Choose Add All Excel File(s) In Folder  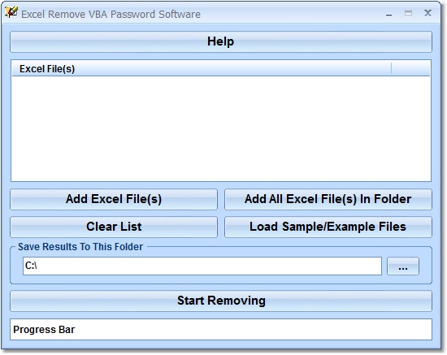click(x=328, y=199)
